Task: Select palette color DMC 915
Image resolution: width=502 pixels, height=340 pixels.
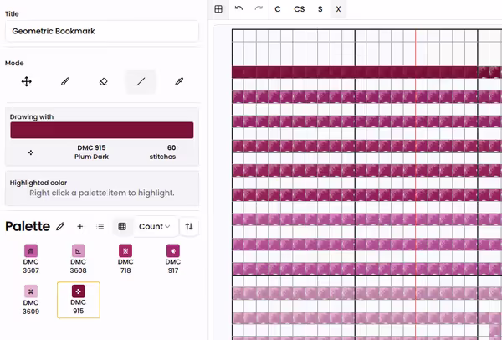Action: click(79, 300)
